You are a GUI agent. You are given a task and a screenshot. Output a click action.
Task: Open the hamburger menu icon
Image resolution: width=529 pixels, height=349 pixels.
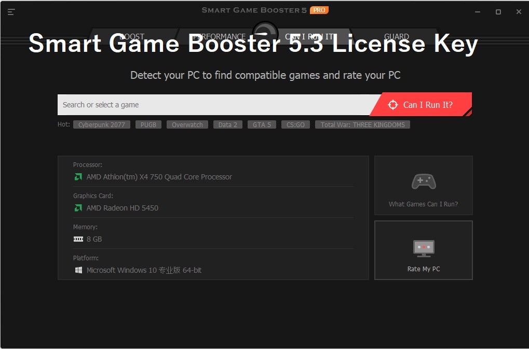(x=11, y=12)
